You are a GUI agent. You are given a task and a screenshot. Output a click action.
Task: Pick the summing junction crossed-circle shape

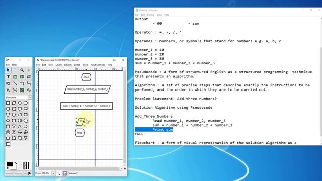8,132
